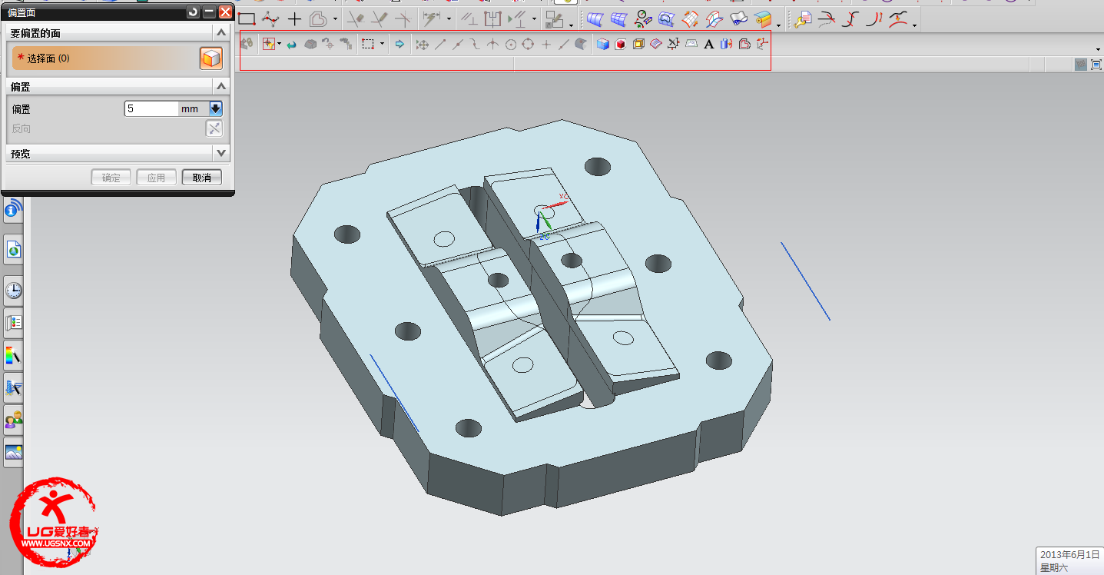Select the blue cube single face icon
The height and width of the screenshot is (575, 1104).
[x=602, y=45]
